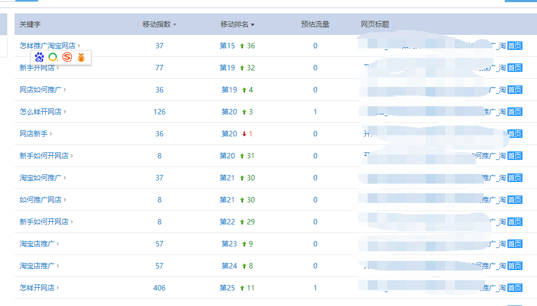Expand arrow of 新手如何开网店 ranked 第20
This screenshot has height=306, width=537.
click(72, 156)
